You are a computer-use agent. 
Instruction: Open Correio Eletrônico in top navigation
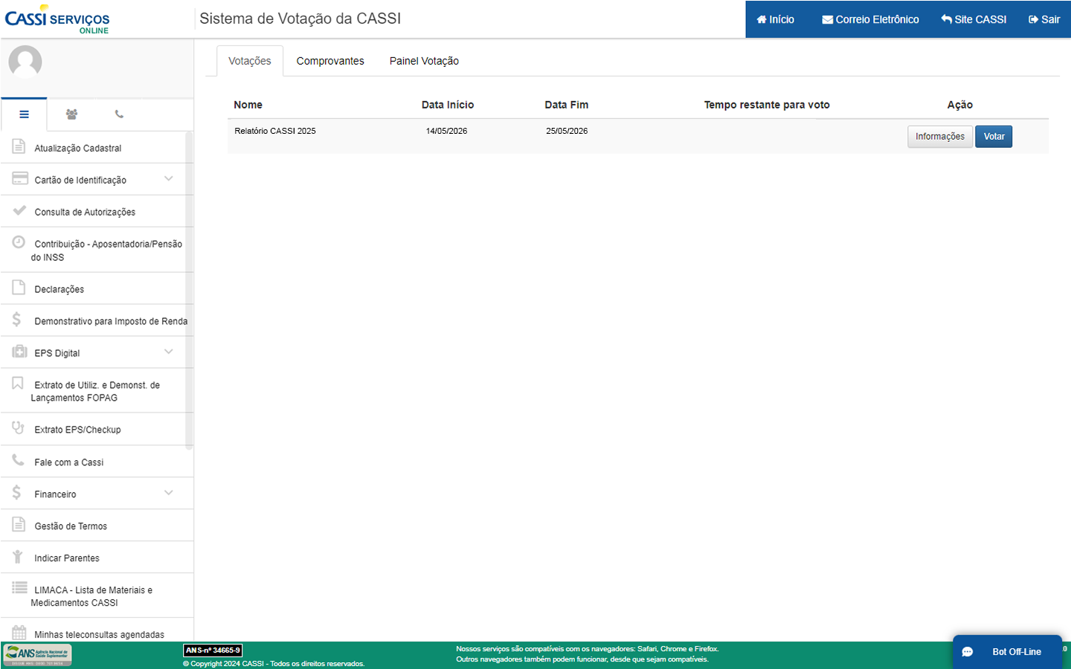870,19
